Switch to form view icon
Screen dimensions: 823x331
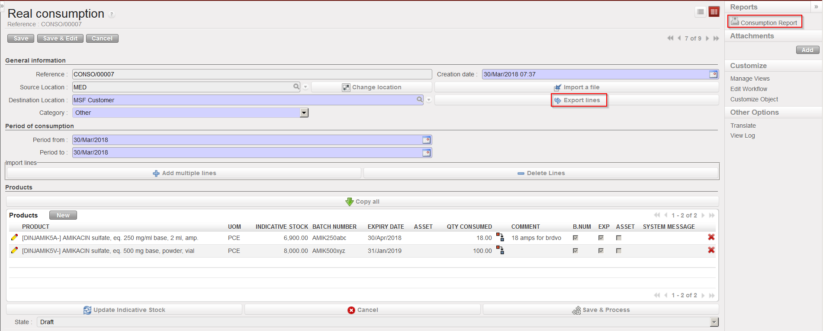[714, 12]
